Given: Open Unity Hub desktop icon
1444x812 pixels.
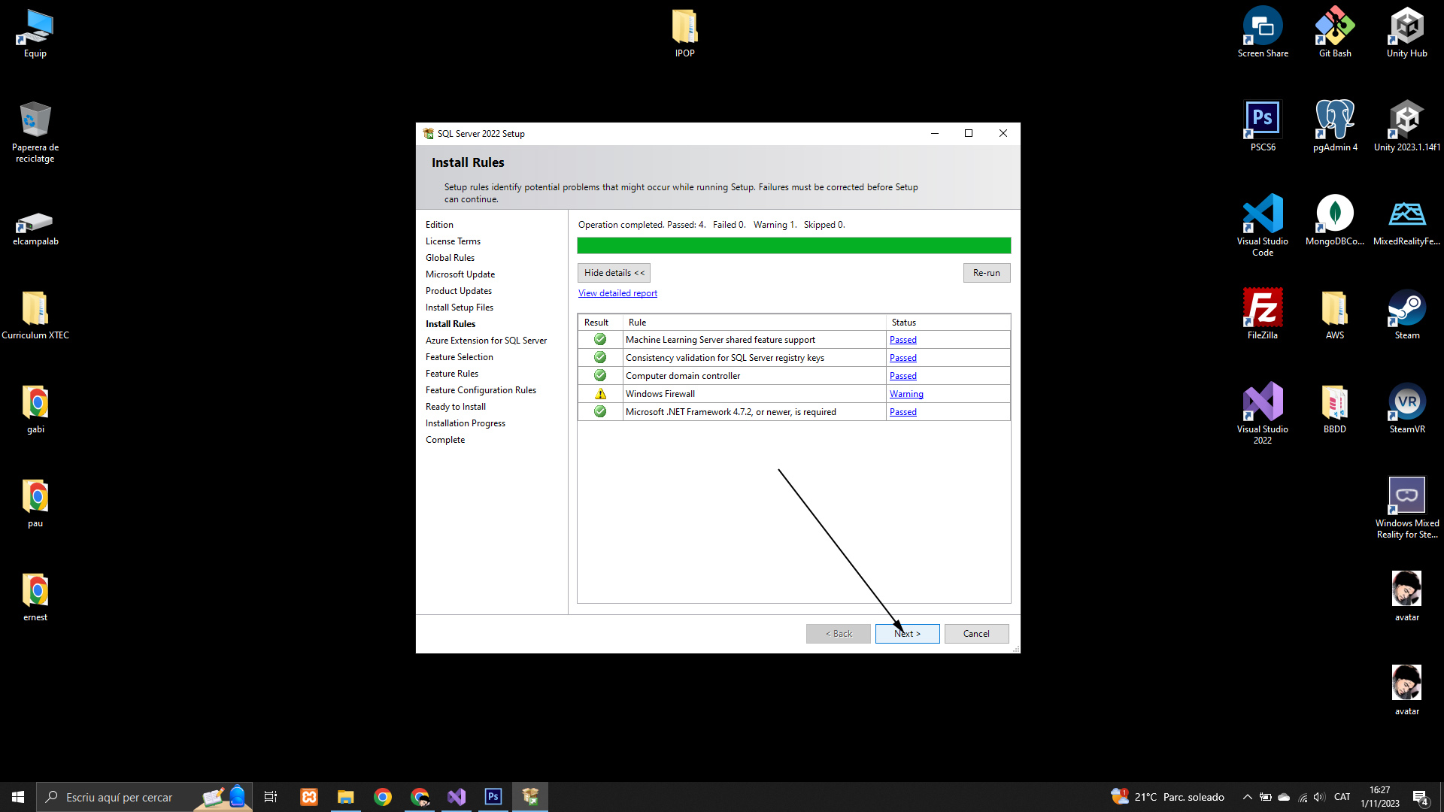Looking at the screenshot, I should coord(1406,30).
